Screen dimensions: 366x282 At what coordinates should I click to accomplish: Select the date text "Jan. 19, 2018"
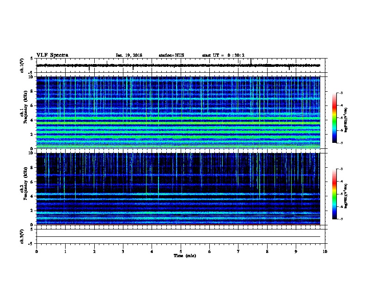pos(129,55)
